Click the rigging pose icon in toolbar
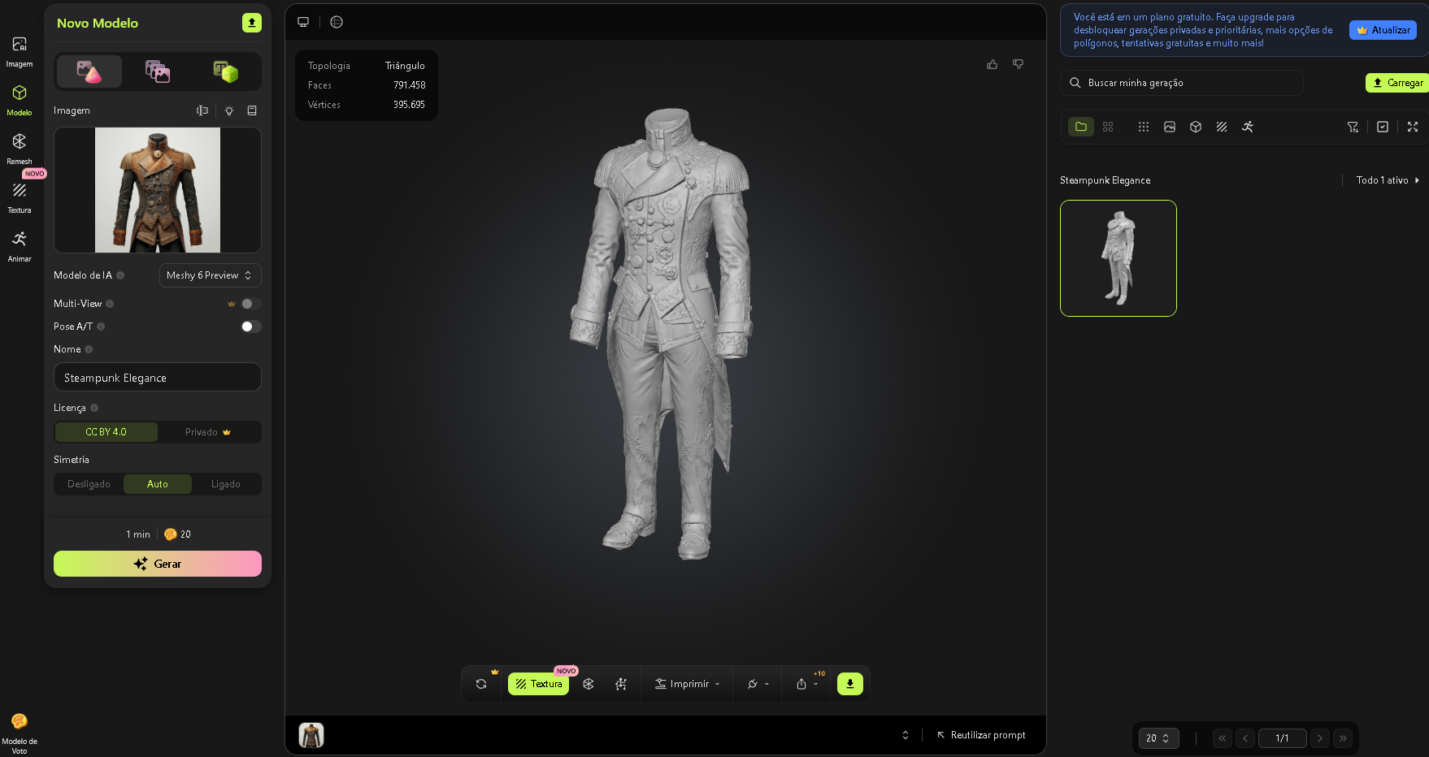 [621, 684]
